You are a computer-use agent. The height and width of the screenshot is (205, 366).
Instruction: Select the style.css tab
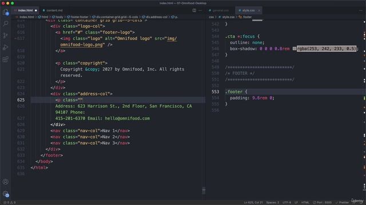tap(248, 10)
